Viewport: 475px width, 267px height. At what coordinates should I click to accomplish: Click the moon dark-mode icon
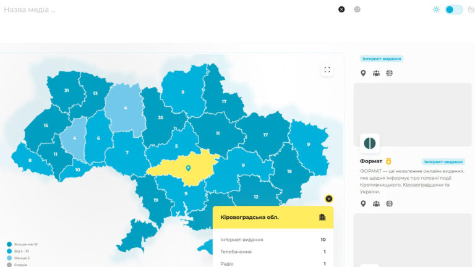(x=471, y=9)
